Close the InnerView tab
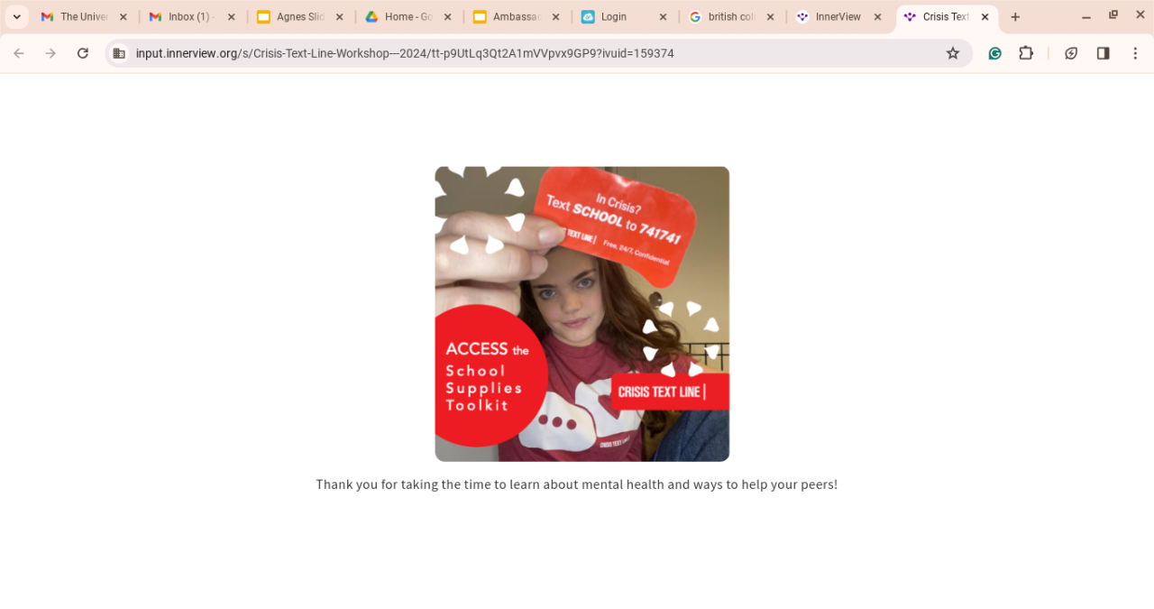The image size is (1154, 609). (878, 17)
